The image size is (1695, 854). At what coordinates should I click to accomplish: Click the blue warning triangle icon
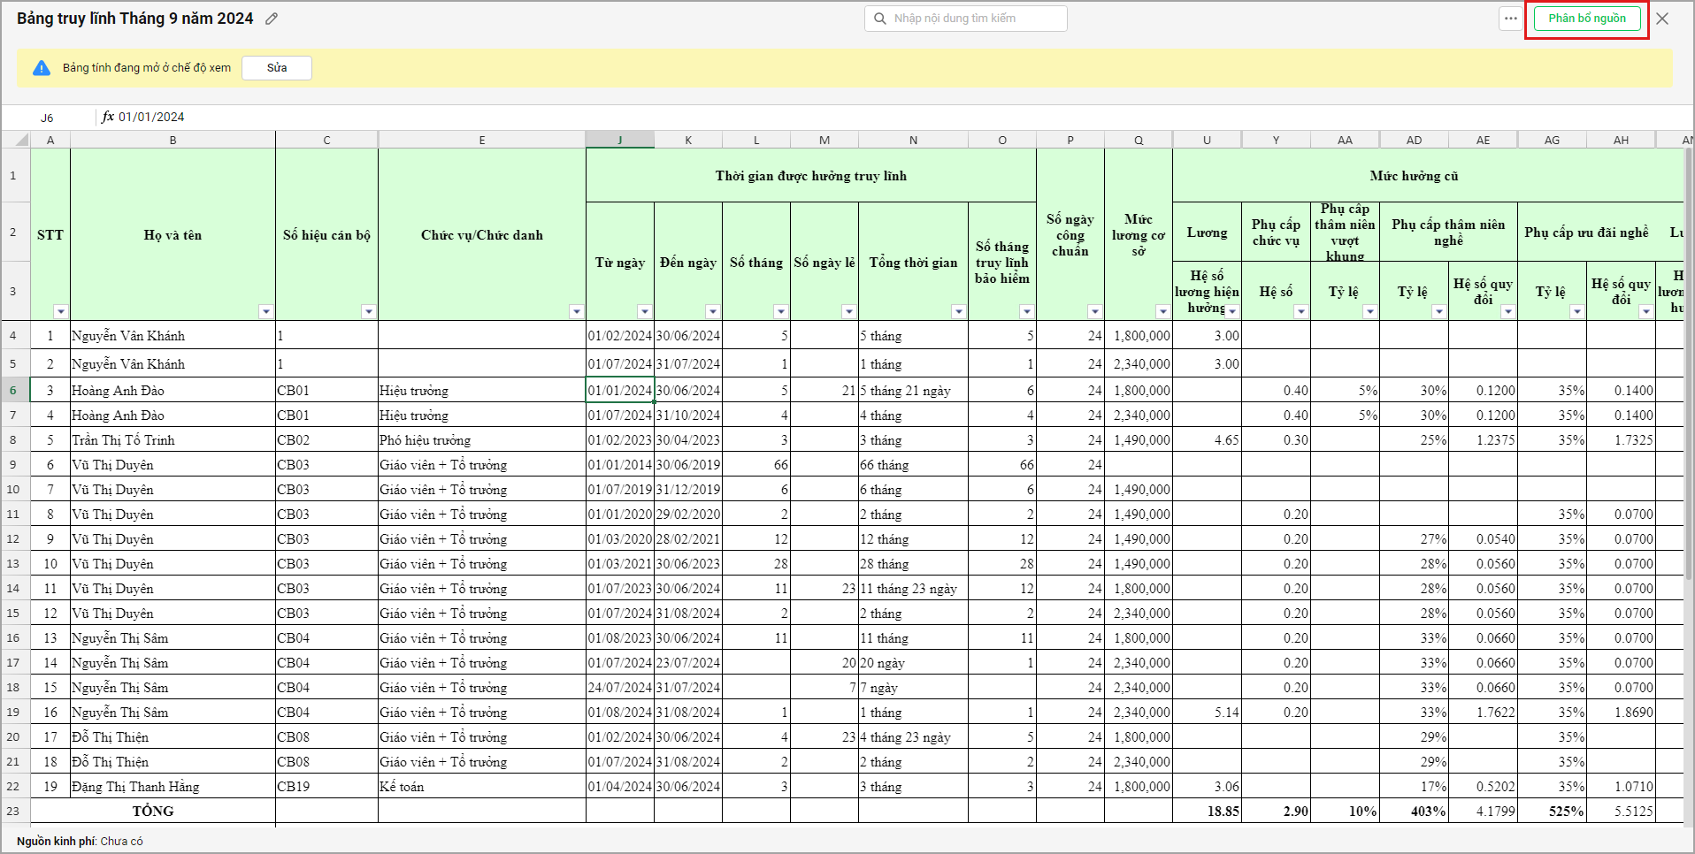click(42, 68)
